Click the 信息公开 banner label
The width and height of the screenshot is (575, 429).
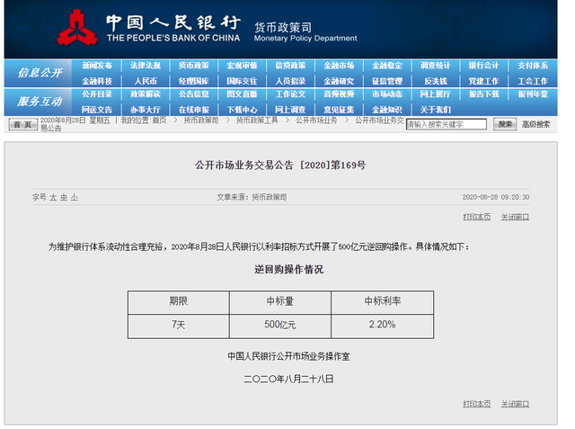(x=40, y=73)
